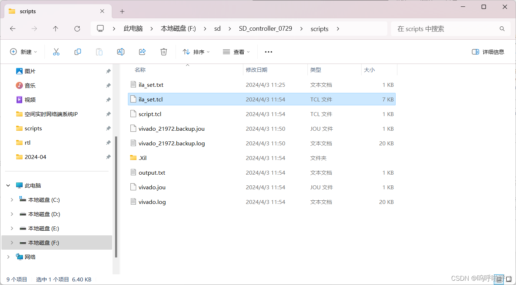516x285 pixels.
Task: Refresh the current folder view
Action: click(x=77, y=29)
